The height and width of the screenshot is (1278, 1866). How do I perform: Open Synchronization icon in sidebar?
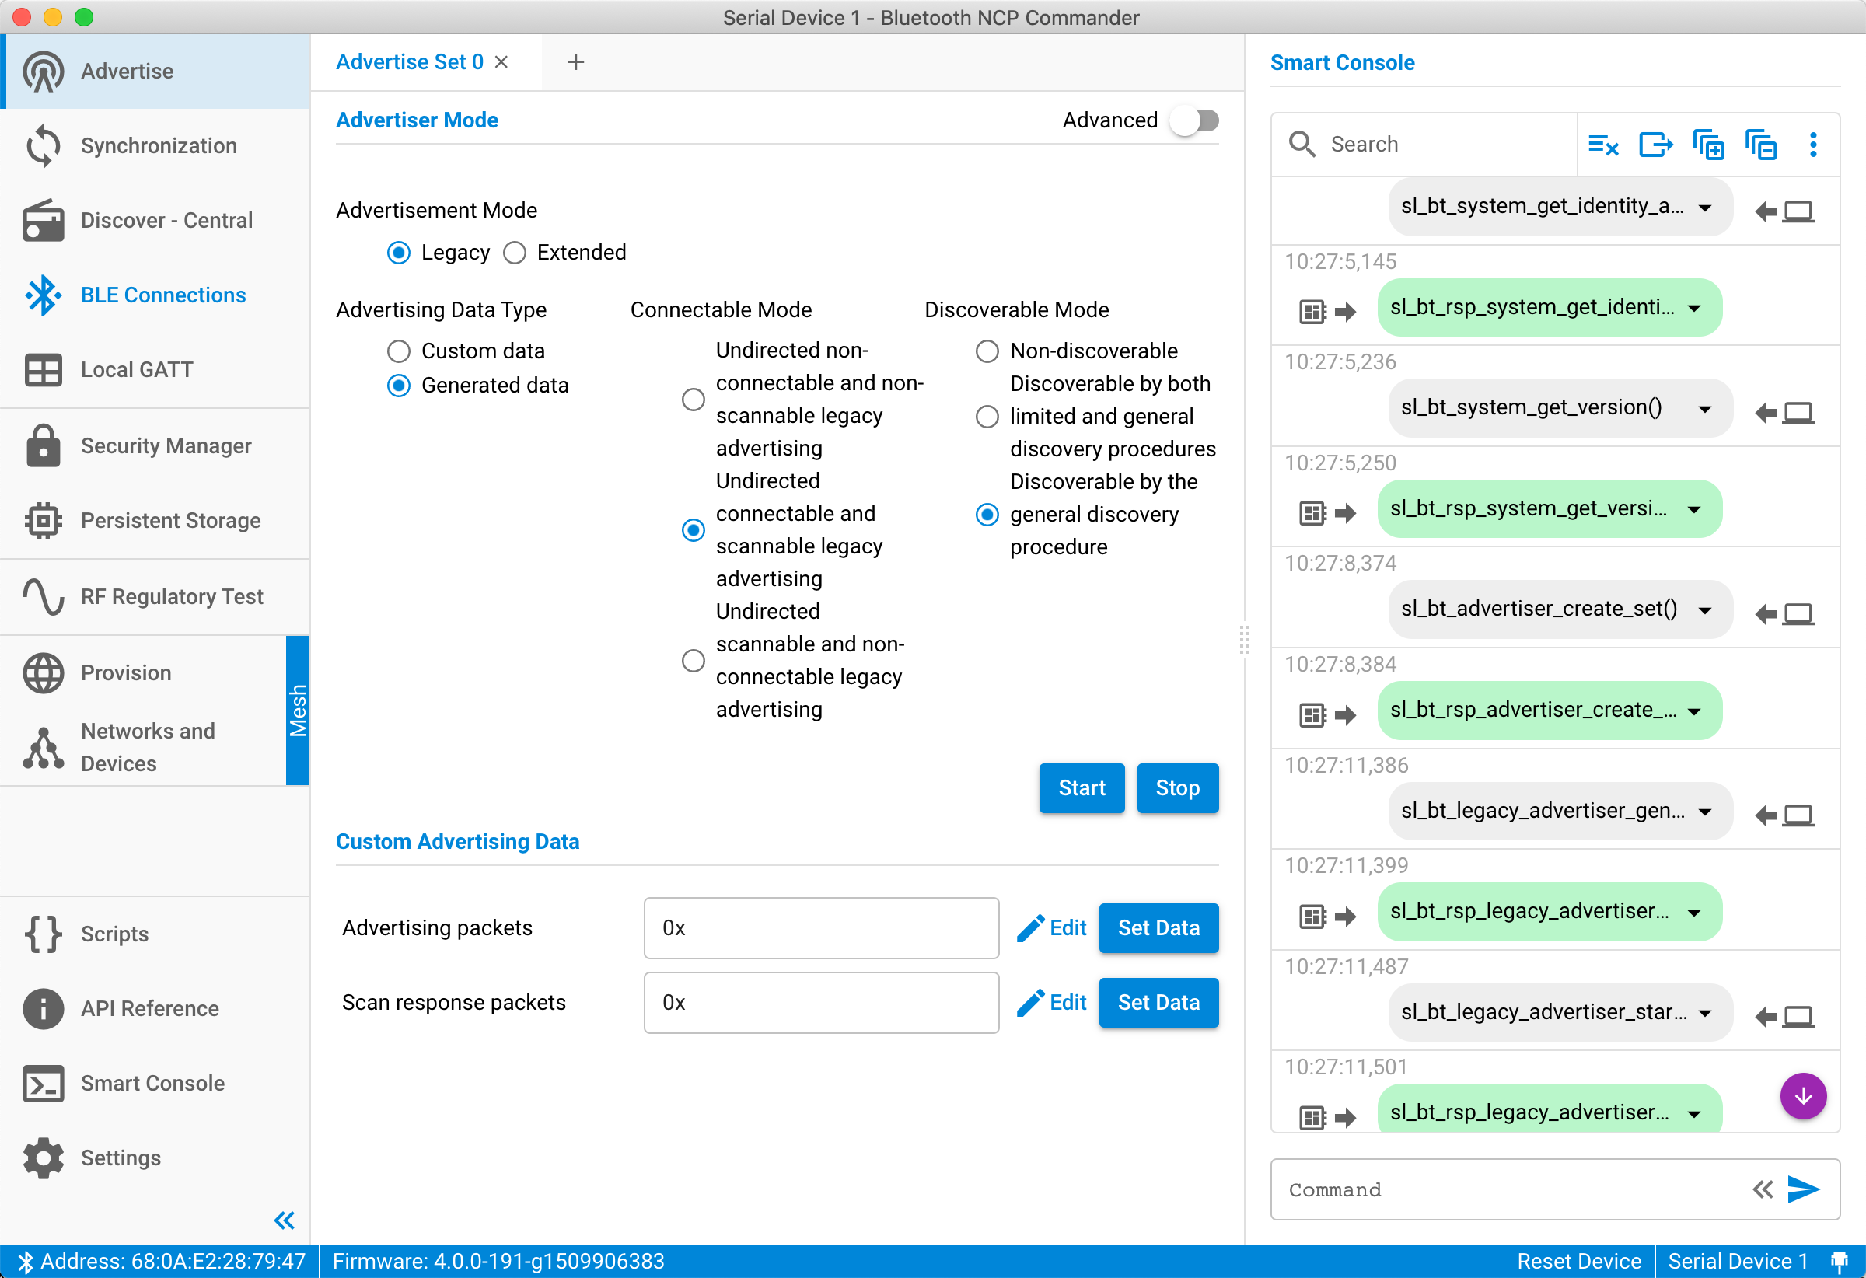click(x=44, y=146)
